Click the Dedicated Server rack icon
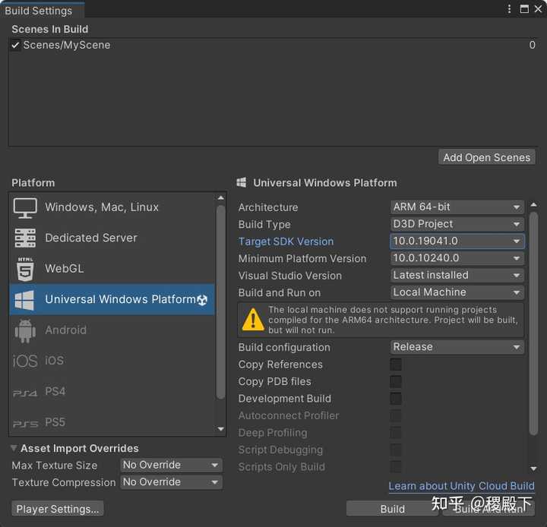The width and height of the screenshot is (547, 527). (25, 238)
